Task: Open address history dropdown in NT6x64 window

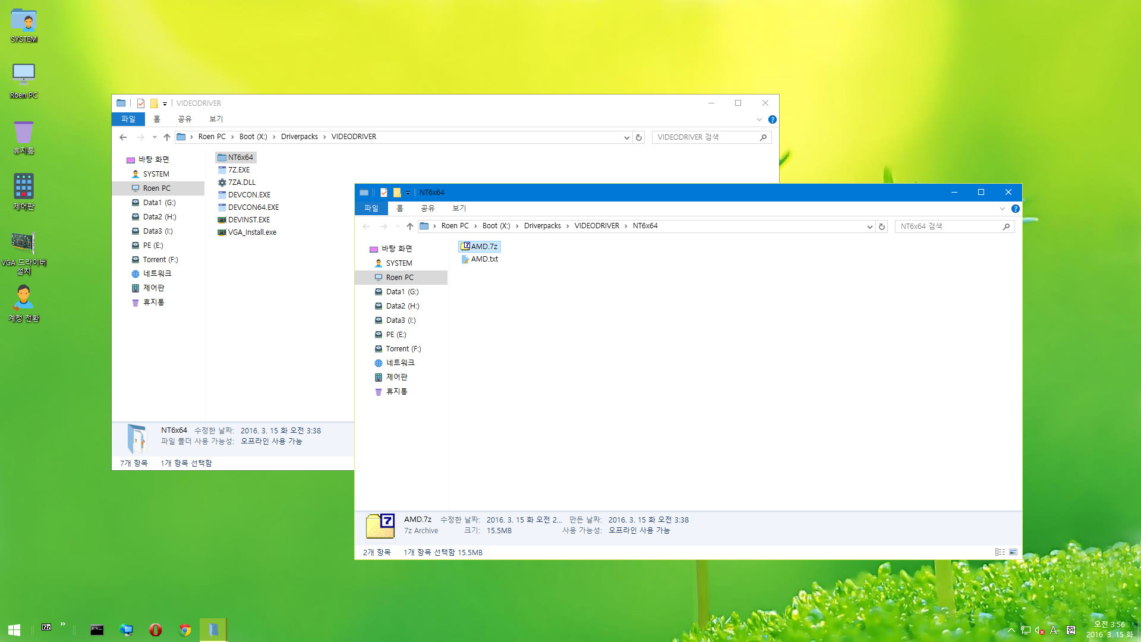Action: [870, 226]
